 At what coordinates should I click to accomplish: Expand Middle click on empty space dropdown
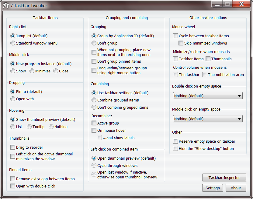coord(208,119)
